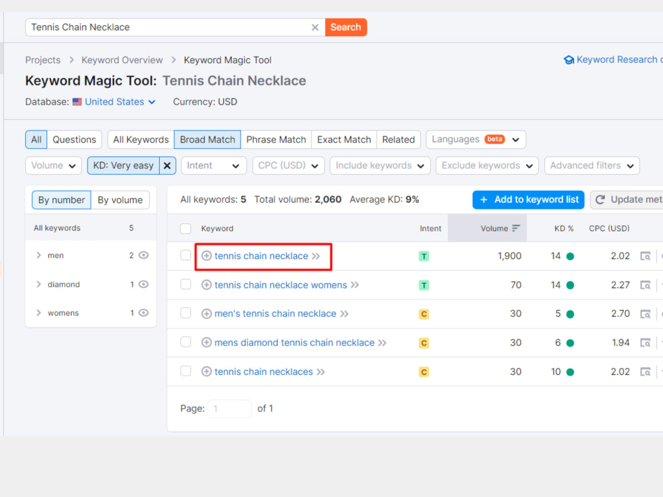The image size is (663, 497).
Task: Open the Advanced filters dropdown
Action: pos(592,166)
